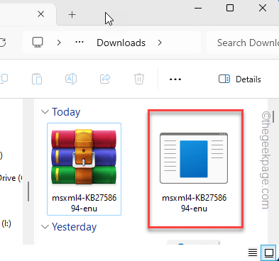Image resolution: width=279 pixels, height=261 pixels.
Task: Select the msxml4-KB2758694-enu WinRAR archive
Action: [84, 169]
